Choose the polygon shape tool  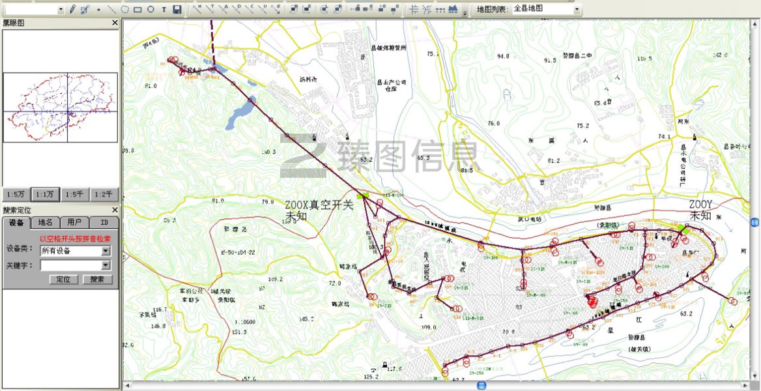coord(124,10)
